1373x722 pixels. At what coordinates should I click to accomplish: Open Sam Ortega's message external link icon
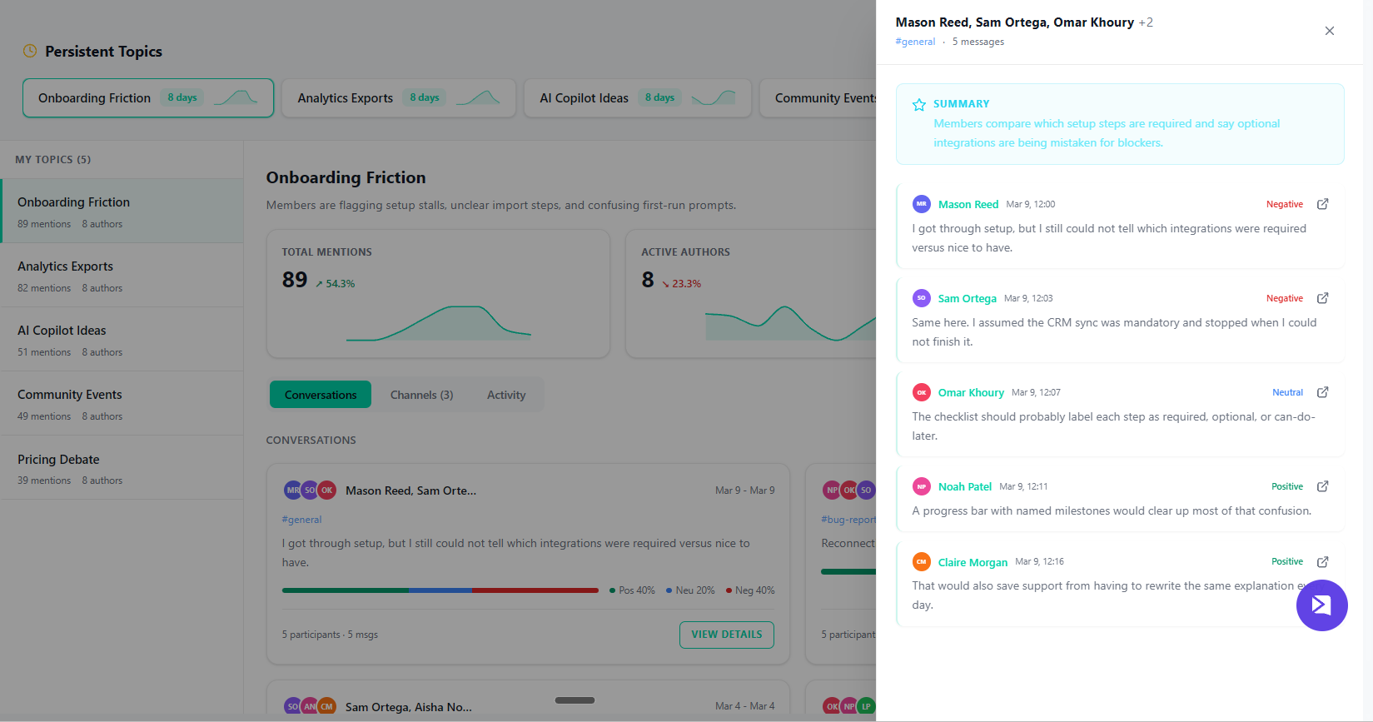1322,298
